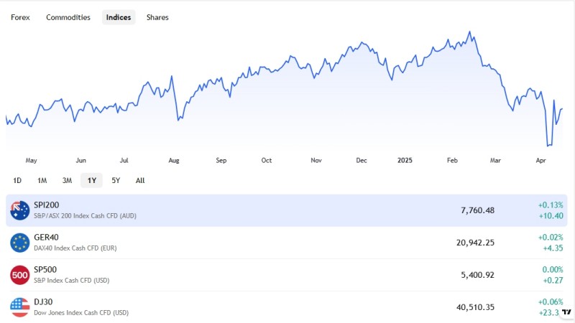The image size is (575, 323).
Task: Click the GER40 European flag icon
Action: (x=19, y=243)
